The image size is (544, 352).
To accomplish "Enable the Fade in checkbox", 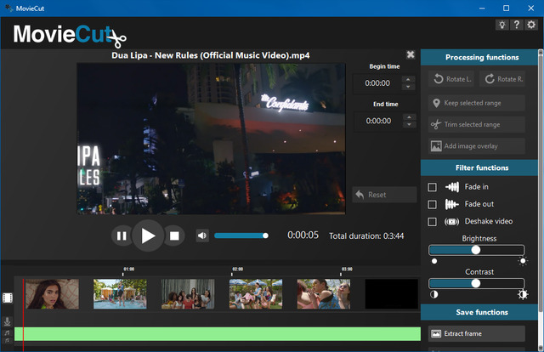I will 433,187.
